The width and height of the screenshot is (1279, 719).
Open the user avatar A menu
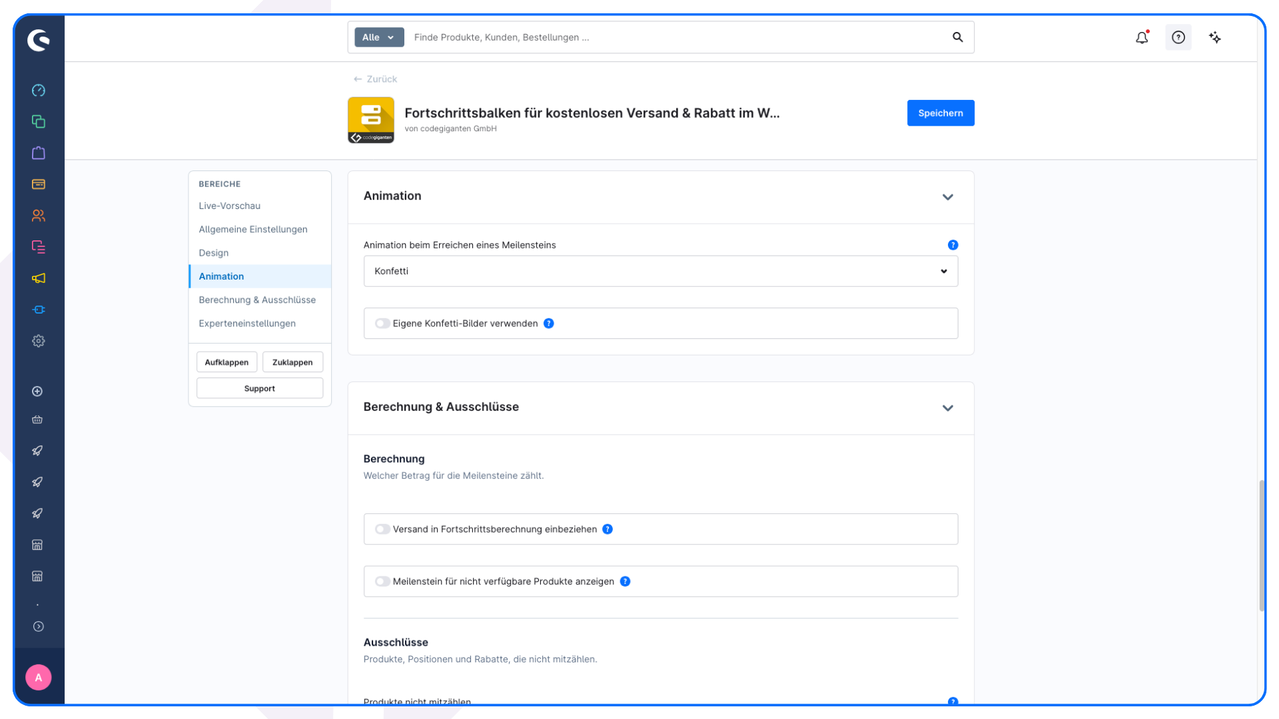pos(39,677)
